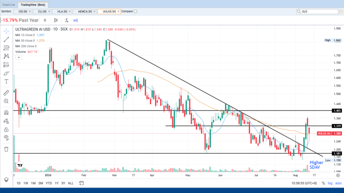Open the D interval dropdown
This screenshot has width=344, height=193.
pos(45,20)
